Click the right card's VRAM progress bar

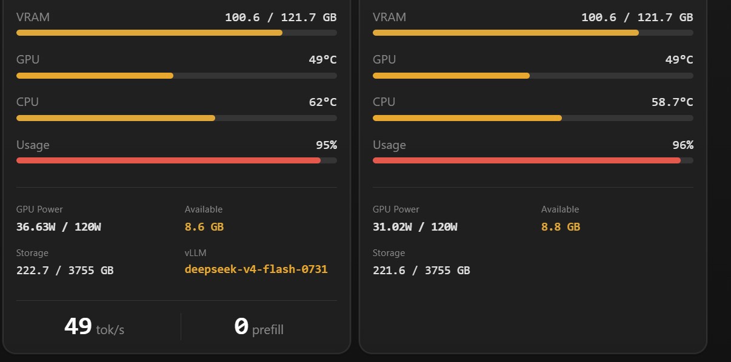[x=533, y=33]
